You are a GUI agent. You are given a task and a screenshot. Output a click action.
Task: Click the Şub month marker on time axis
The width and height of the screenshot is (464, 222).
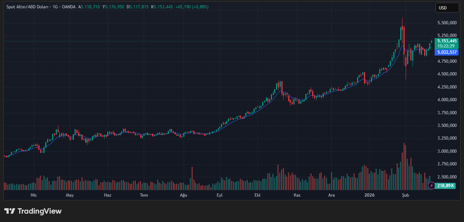pos(405,195)
